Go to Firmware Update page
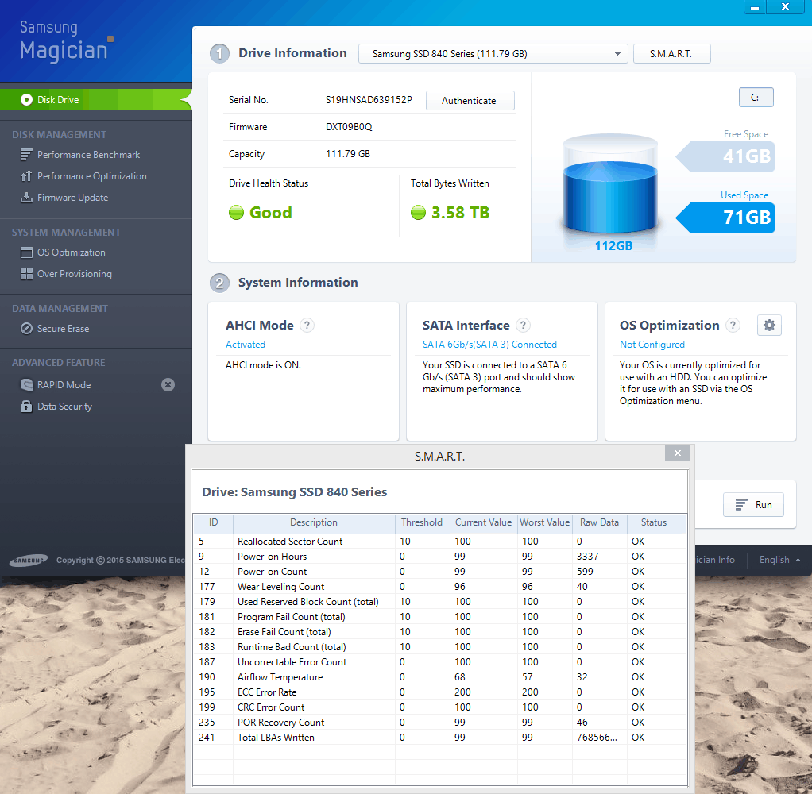Image resolution: width=812 pixels, height=794 pixels. click(72, 198)
